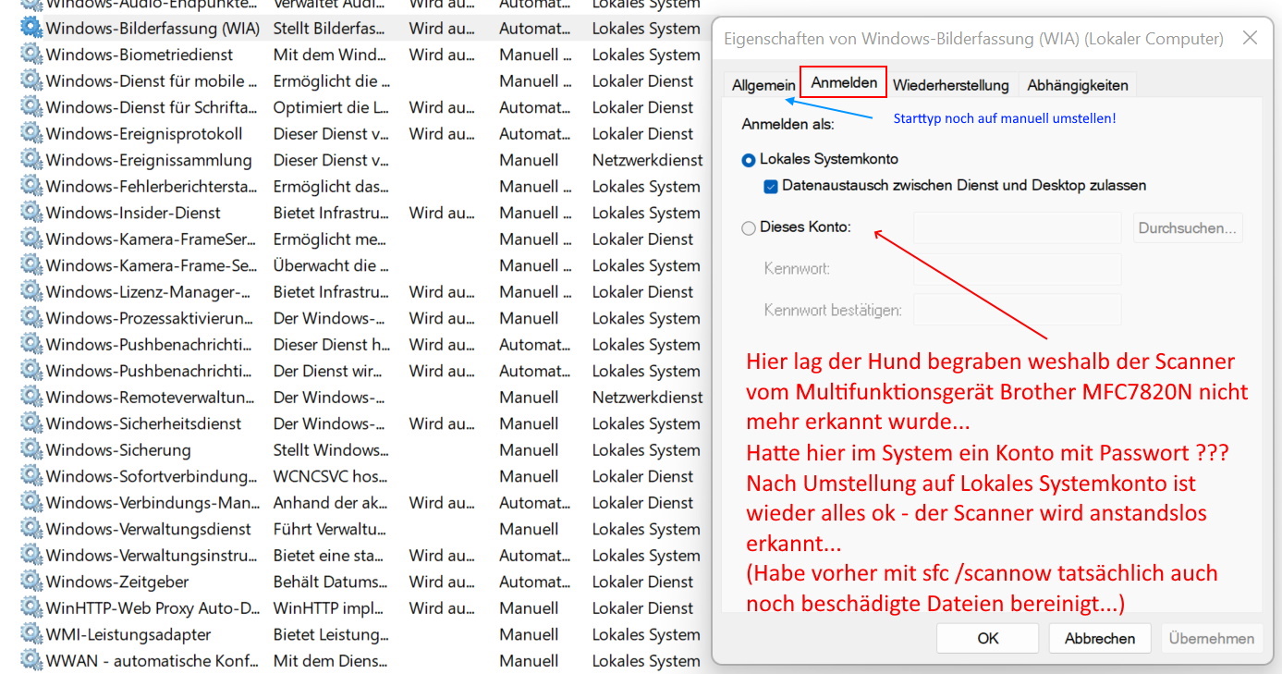Screen dimensions: 1282x674
Task: Click gear icon of Windows-Bilderfassung (WIA) service
Action: click(x=31, y=28)
